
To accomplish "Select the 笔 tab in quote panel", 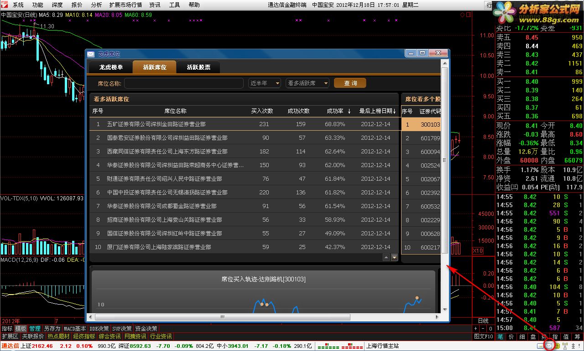I will click(x=501, y=337).
